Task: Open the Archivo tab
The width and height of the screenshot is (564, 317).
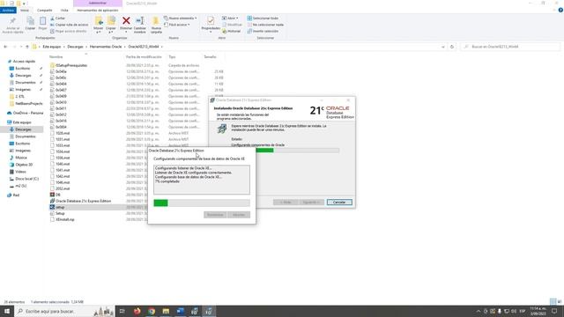Action: pos(8,10)
